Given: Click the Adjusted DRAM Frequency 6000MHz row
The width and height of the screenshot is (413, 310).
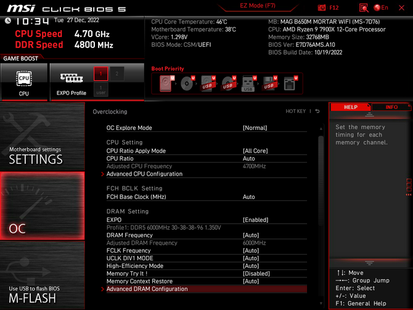Looking at the screenshot, I should (206, 243).
